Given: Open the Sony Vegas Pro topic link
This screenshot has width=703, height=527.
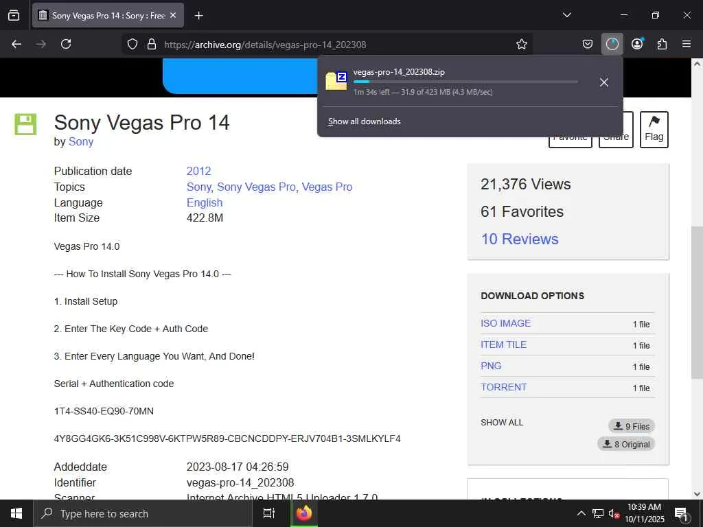Looking at the screenshot, I should point(257,187).
